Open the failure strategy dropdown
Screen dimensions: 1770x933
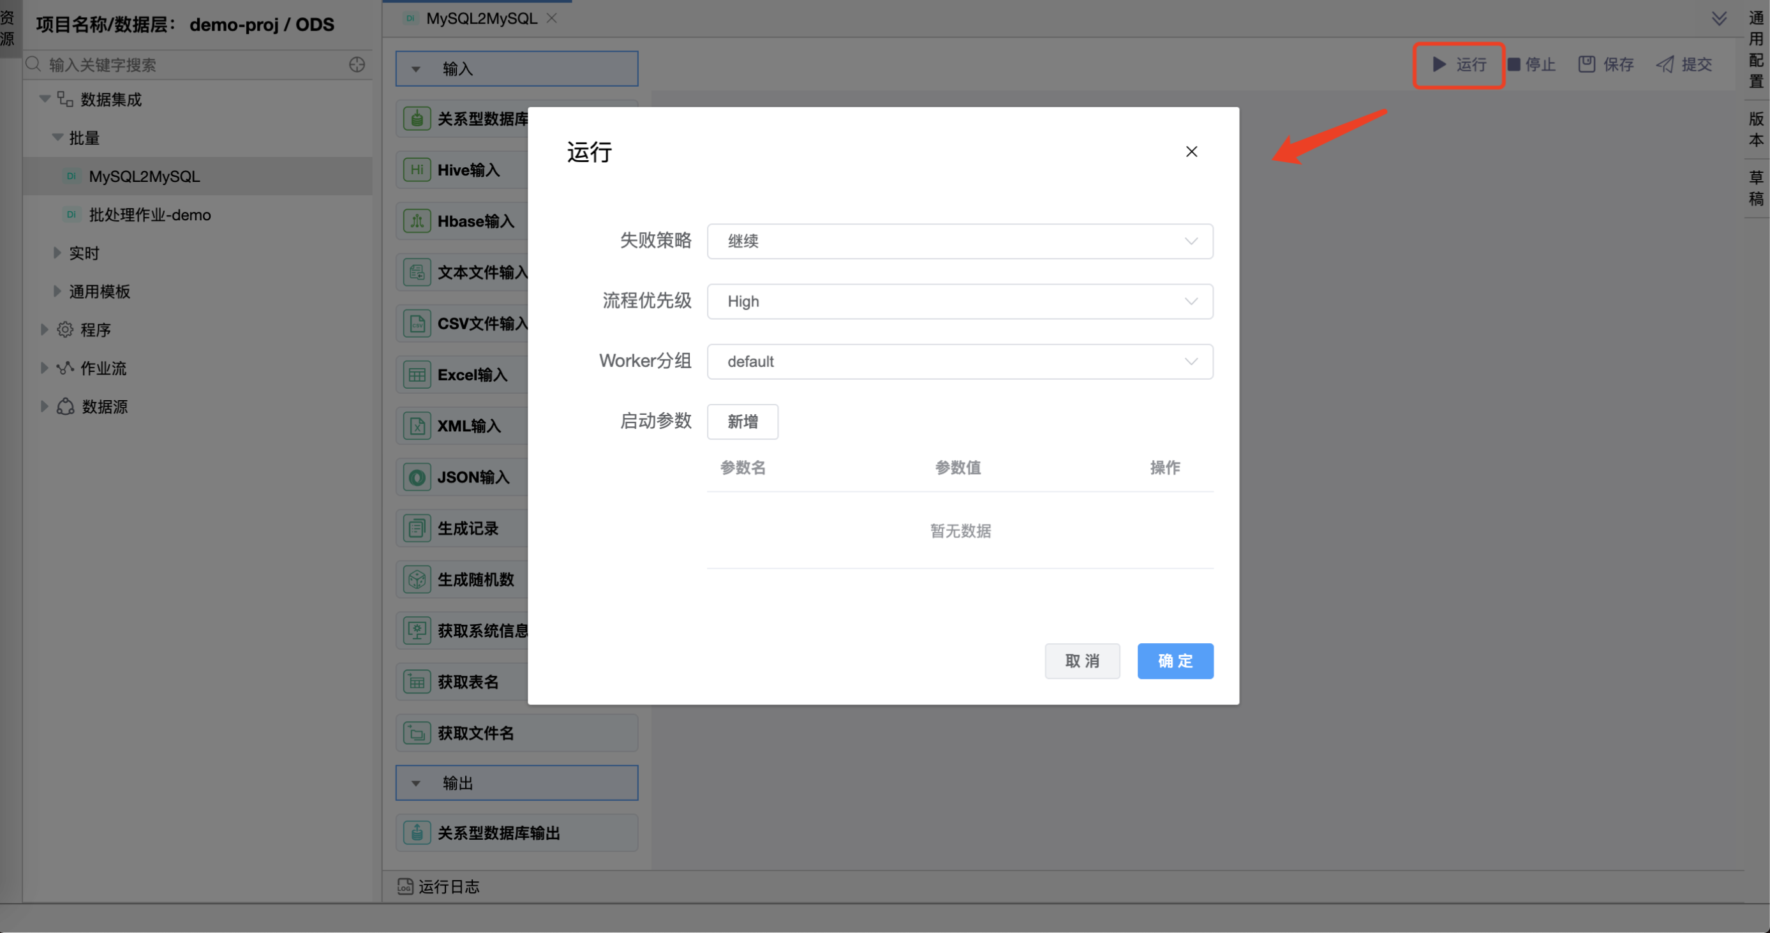pos(959,241)
